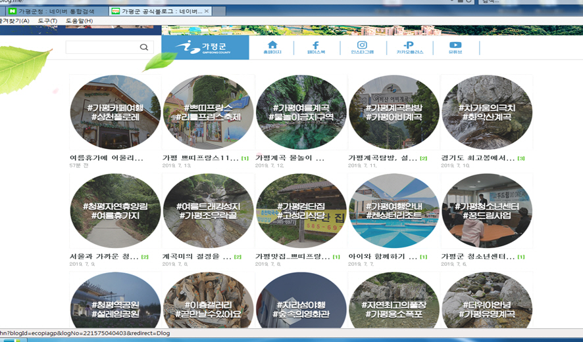Open #가평계곡탐방 #가평어비계곡 thumbnail
The height and width of the screenshot is (342, 583).
click(x=394, y=112)
